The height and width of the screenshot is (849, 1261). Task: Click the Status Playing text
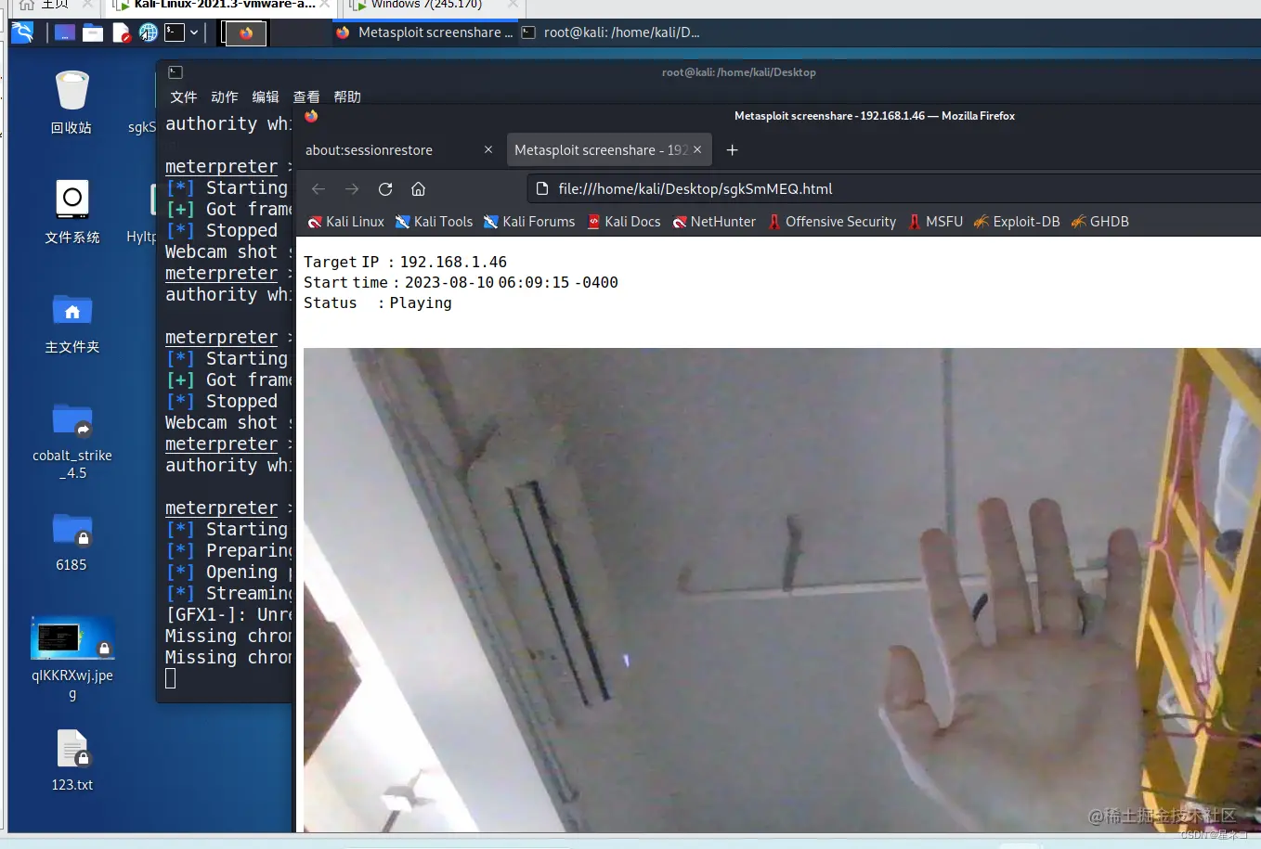[x=377, y=303]
